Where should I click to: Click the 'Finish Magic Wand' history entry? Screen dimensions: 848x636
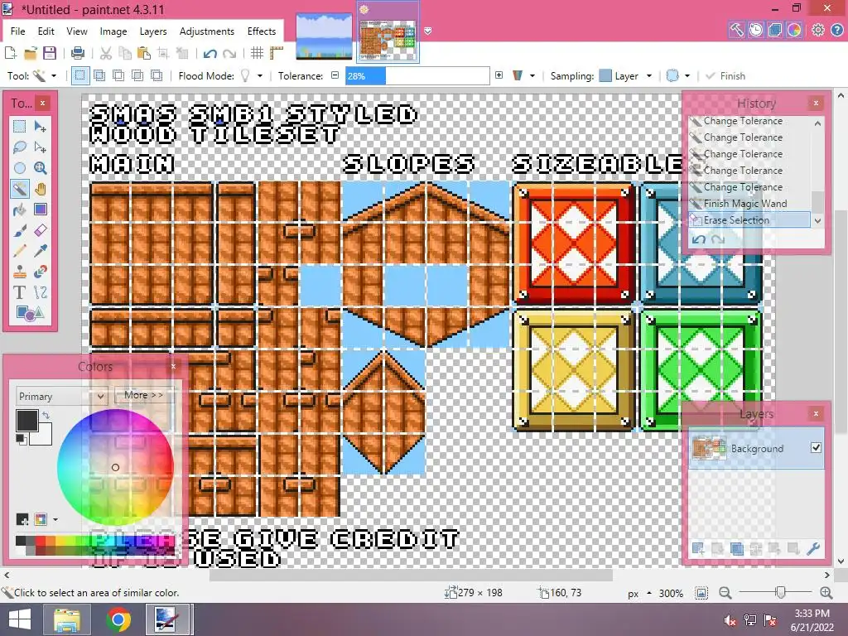[x=749, y=204]
